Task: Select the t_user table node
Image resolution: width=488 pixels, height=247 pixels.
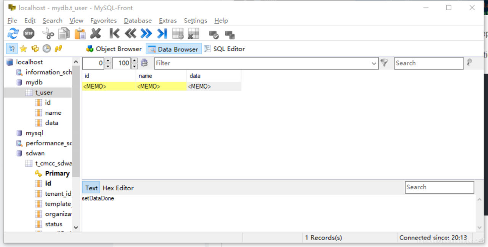Action: (44, 92)
